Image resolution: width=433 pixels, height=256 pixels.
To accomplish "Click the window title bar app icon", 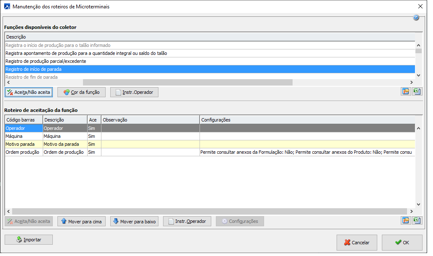I will coord(7,7).
